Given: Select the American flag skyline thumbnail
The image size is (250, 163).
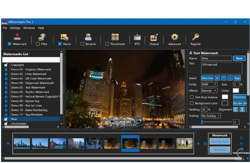Looking at the screenshot, I should point(58,144).
